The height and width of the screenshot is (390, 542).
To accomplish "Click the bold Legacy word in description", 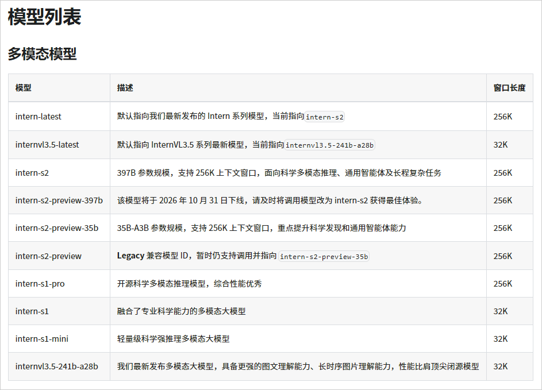I will pyautogui.click(x=130, y=256).
